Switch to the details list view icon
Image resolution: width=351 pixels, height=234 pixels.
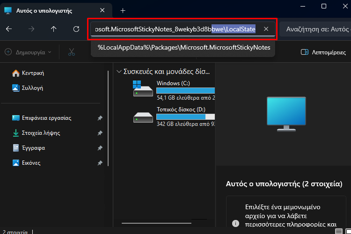pos(339,231)
